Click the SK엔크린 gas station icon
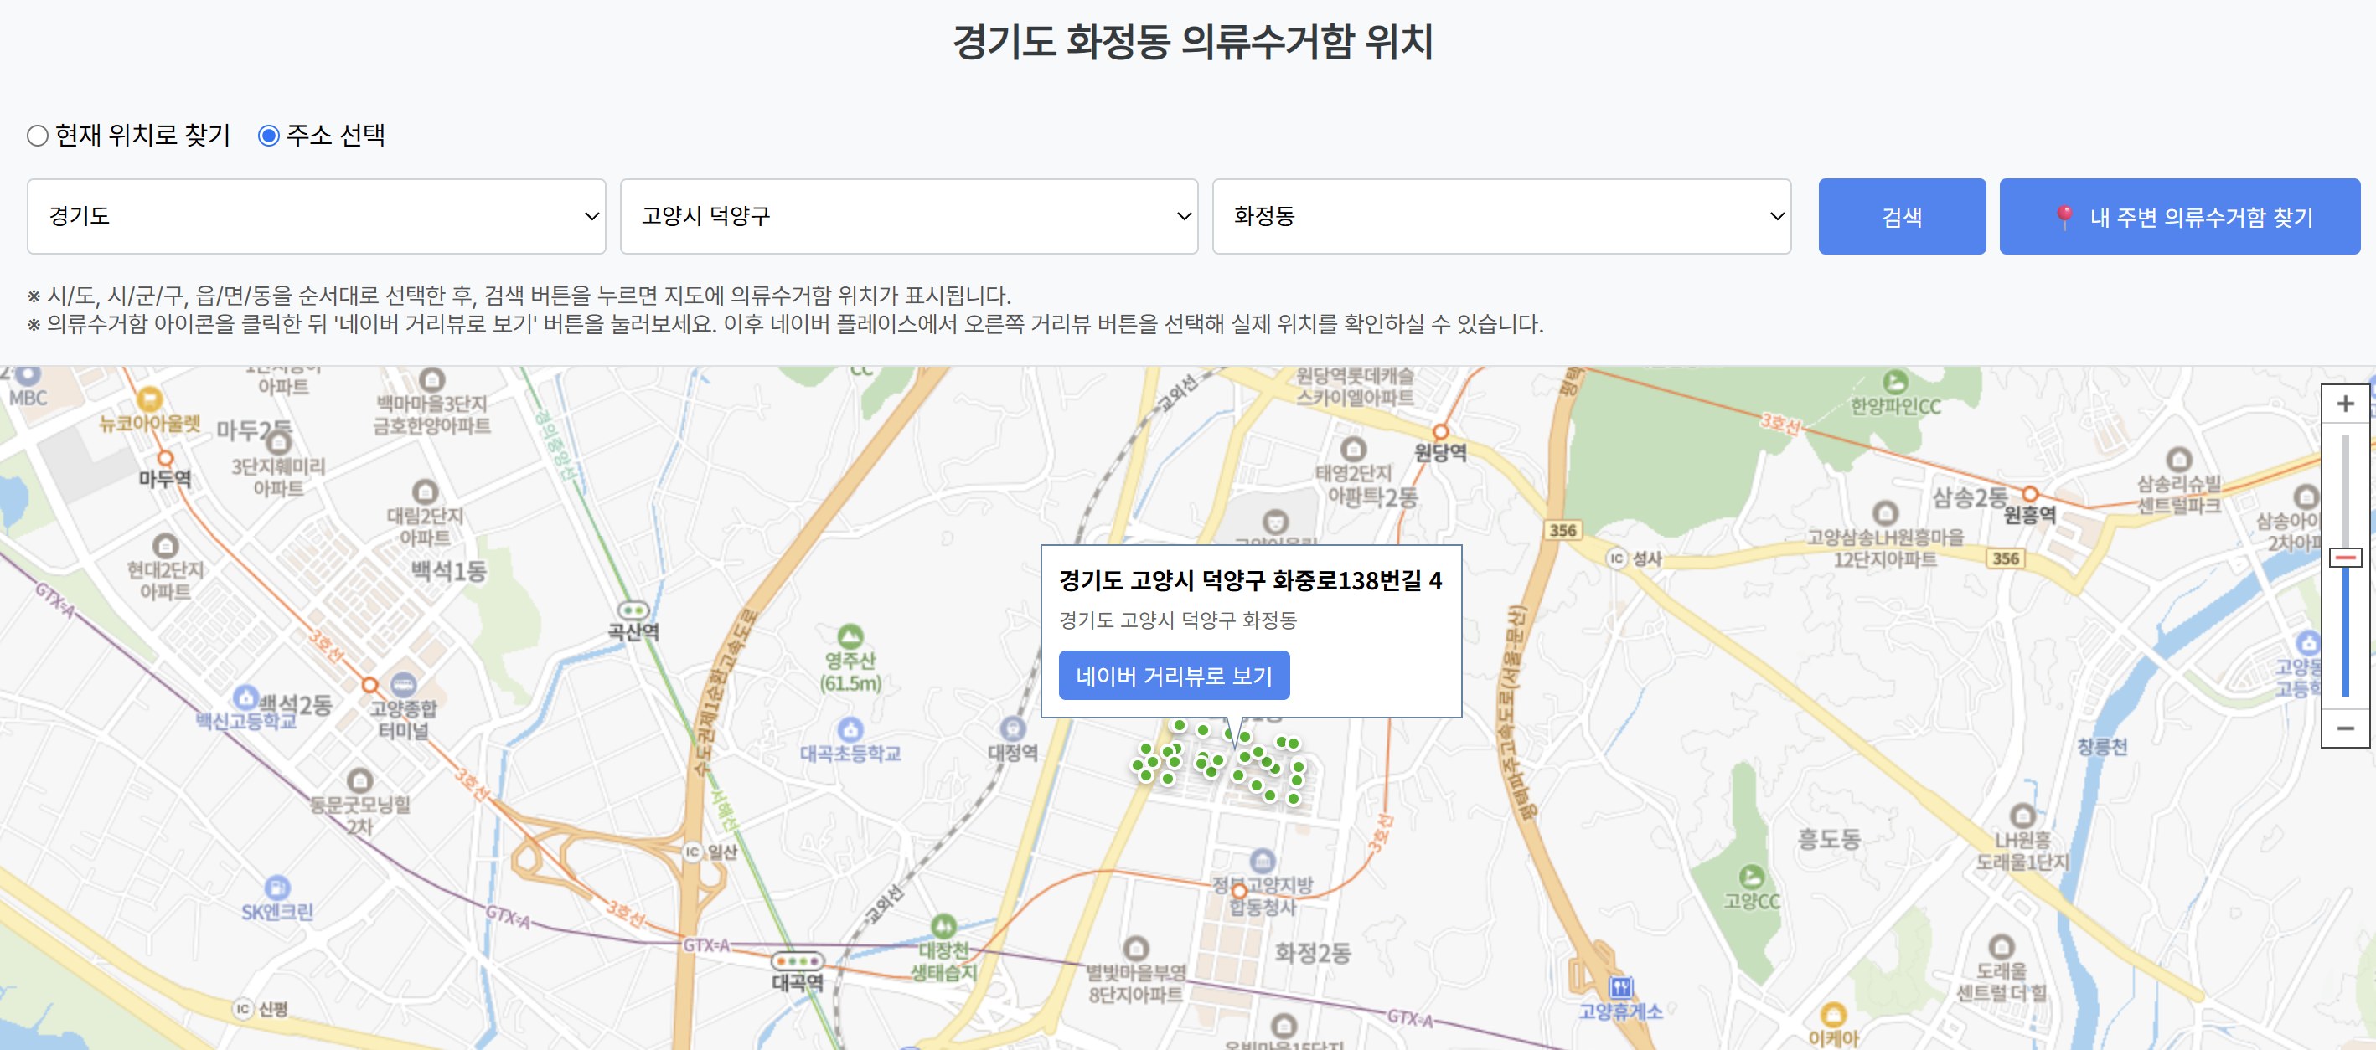The height and width of the screenshot is (1050, 2376). click(276, 888)
